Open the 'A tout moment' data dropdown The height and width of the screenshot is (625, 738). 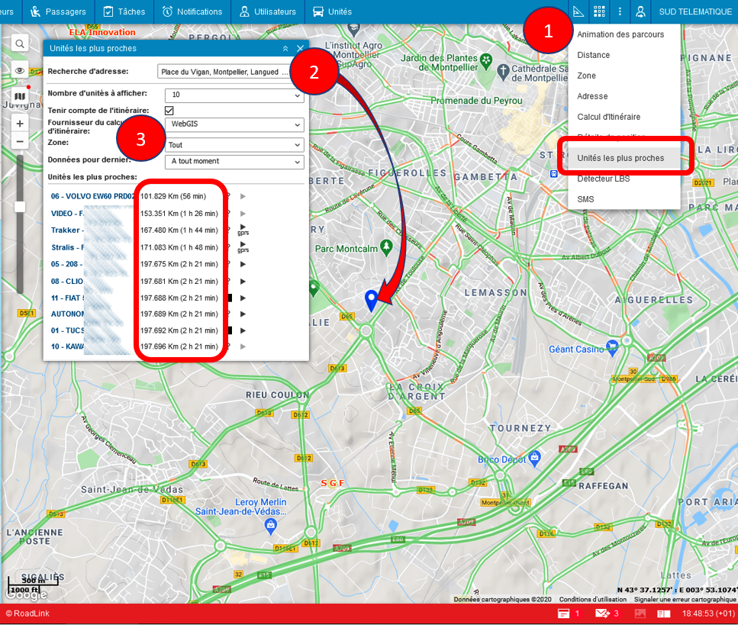coord(234,162)
